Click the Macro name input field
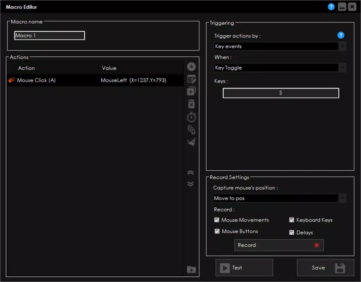361x282 pixels. (x=49, y=35)
